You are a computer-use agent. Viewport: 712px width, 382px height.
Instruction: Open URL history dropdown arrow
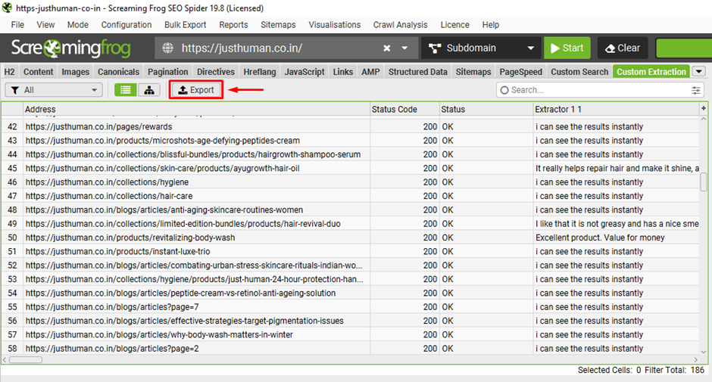coord(404,48)
